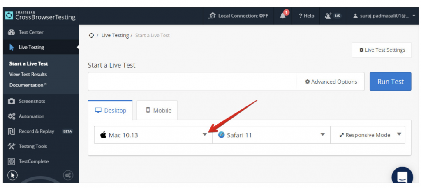This screenshot has height=188, width=421.
Task: Open Documentation external link
Action: tap(28, 85)
